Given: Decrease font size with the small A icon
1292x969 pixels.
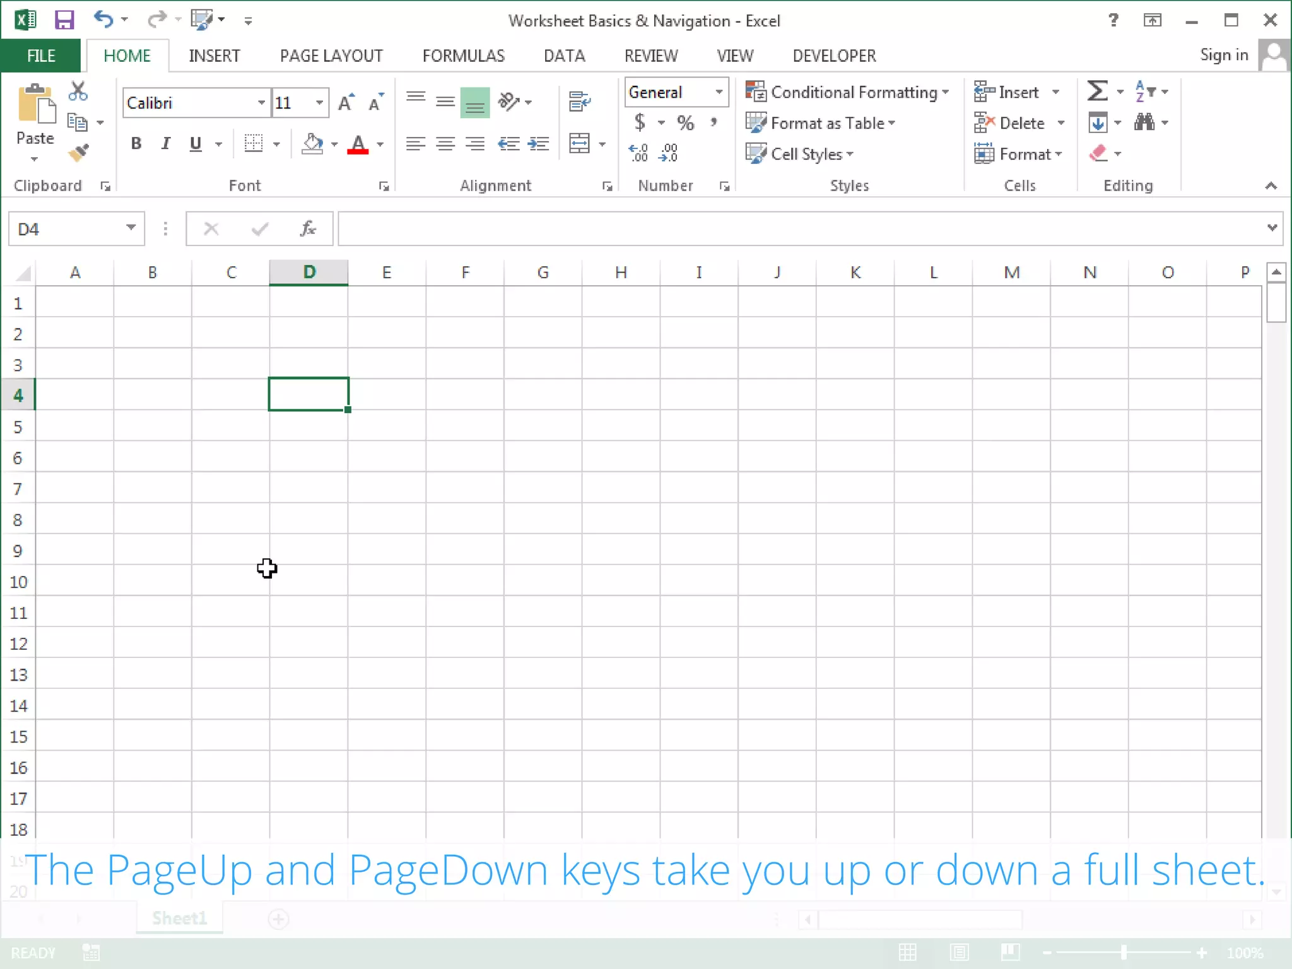Looking at the screenshot, I should click(376, 102).
